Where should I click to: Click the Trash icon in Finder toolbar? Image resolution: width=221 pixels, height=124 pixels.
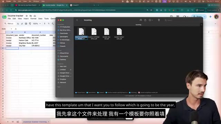tap(159, 20)
